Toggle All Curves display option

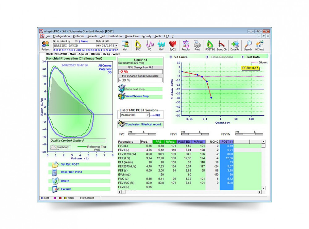(104, 66)
